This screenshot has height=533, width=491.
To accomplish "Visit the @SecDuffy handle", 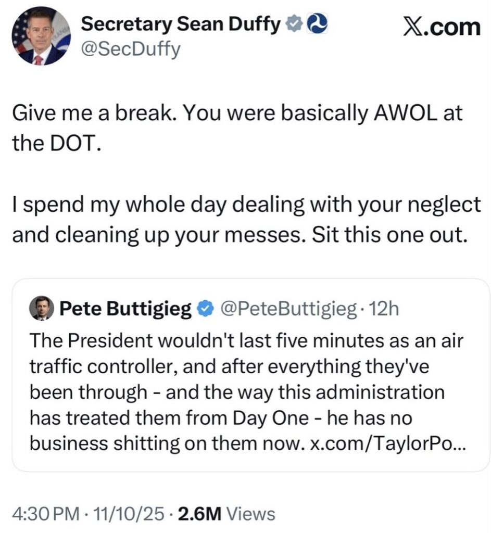I will (x=130, y=50).
